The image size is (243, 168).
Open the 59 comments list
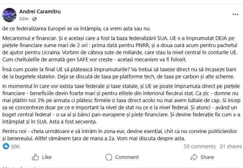click(200, 146)
